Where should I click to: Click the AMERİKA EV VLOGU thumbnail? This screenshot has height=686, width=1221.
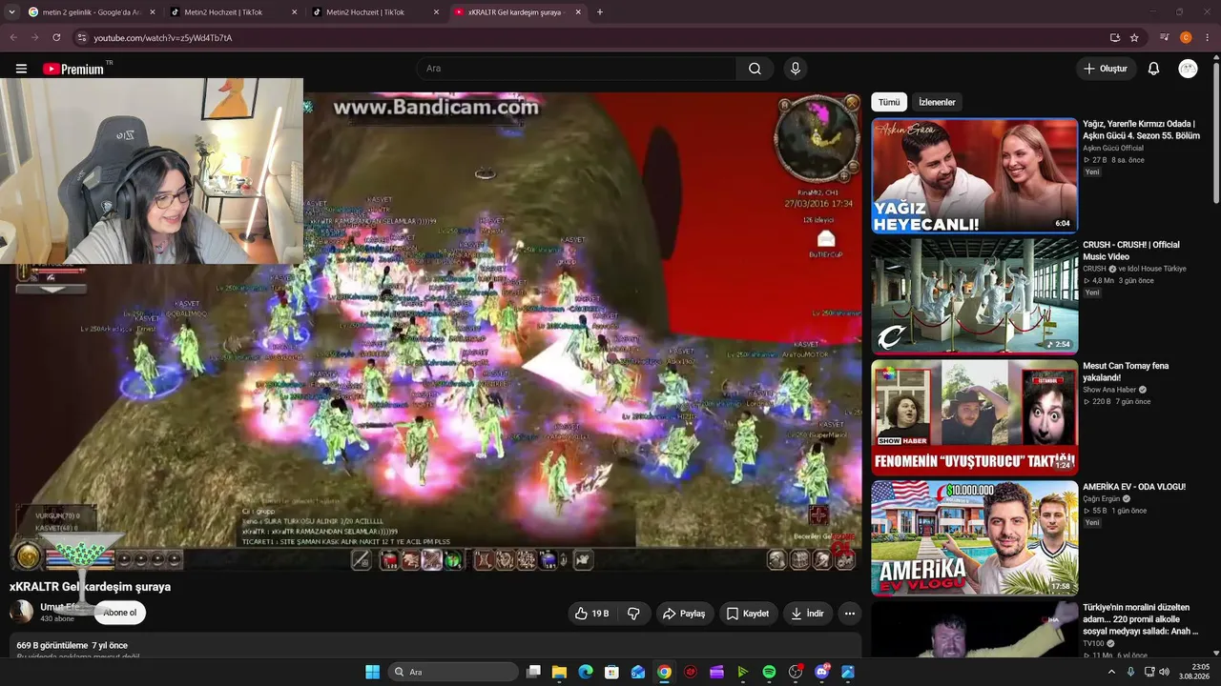tap(975, 538)
